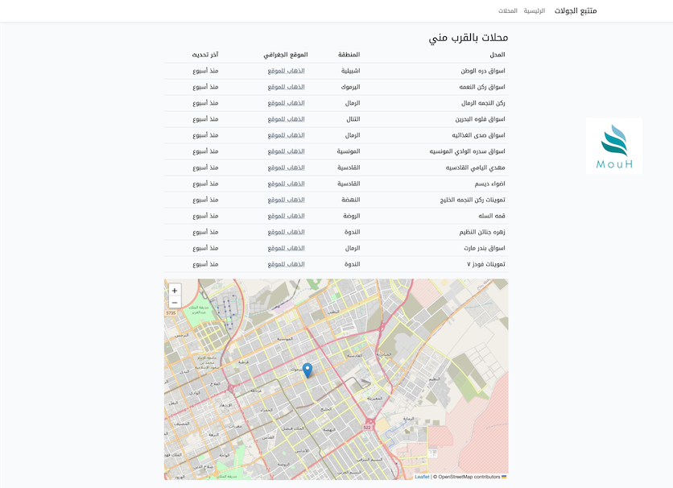Image resolution: width=673 pixels, height=488 pixels.
Task: Open the المحلات nav item
Action: (507, 11)
